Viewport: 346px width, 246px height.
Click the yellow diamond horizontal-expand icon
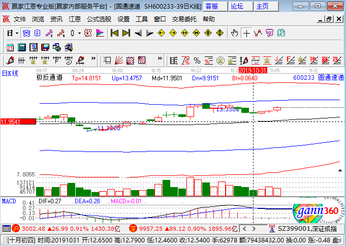pyautogui.click(x=185, y=33)
